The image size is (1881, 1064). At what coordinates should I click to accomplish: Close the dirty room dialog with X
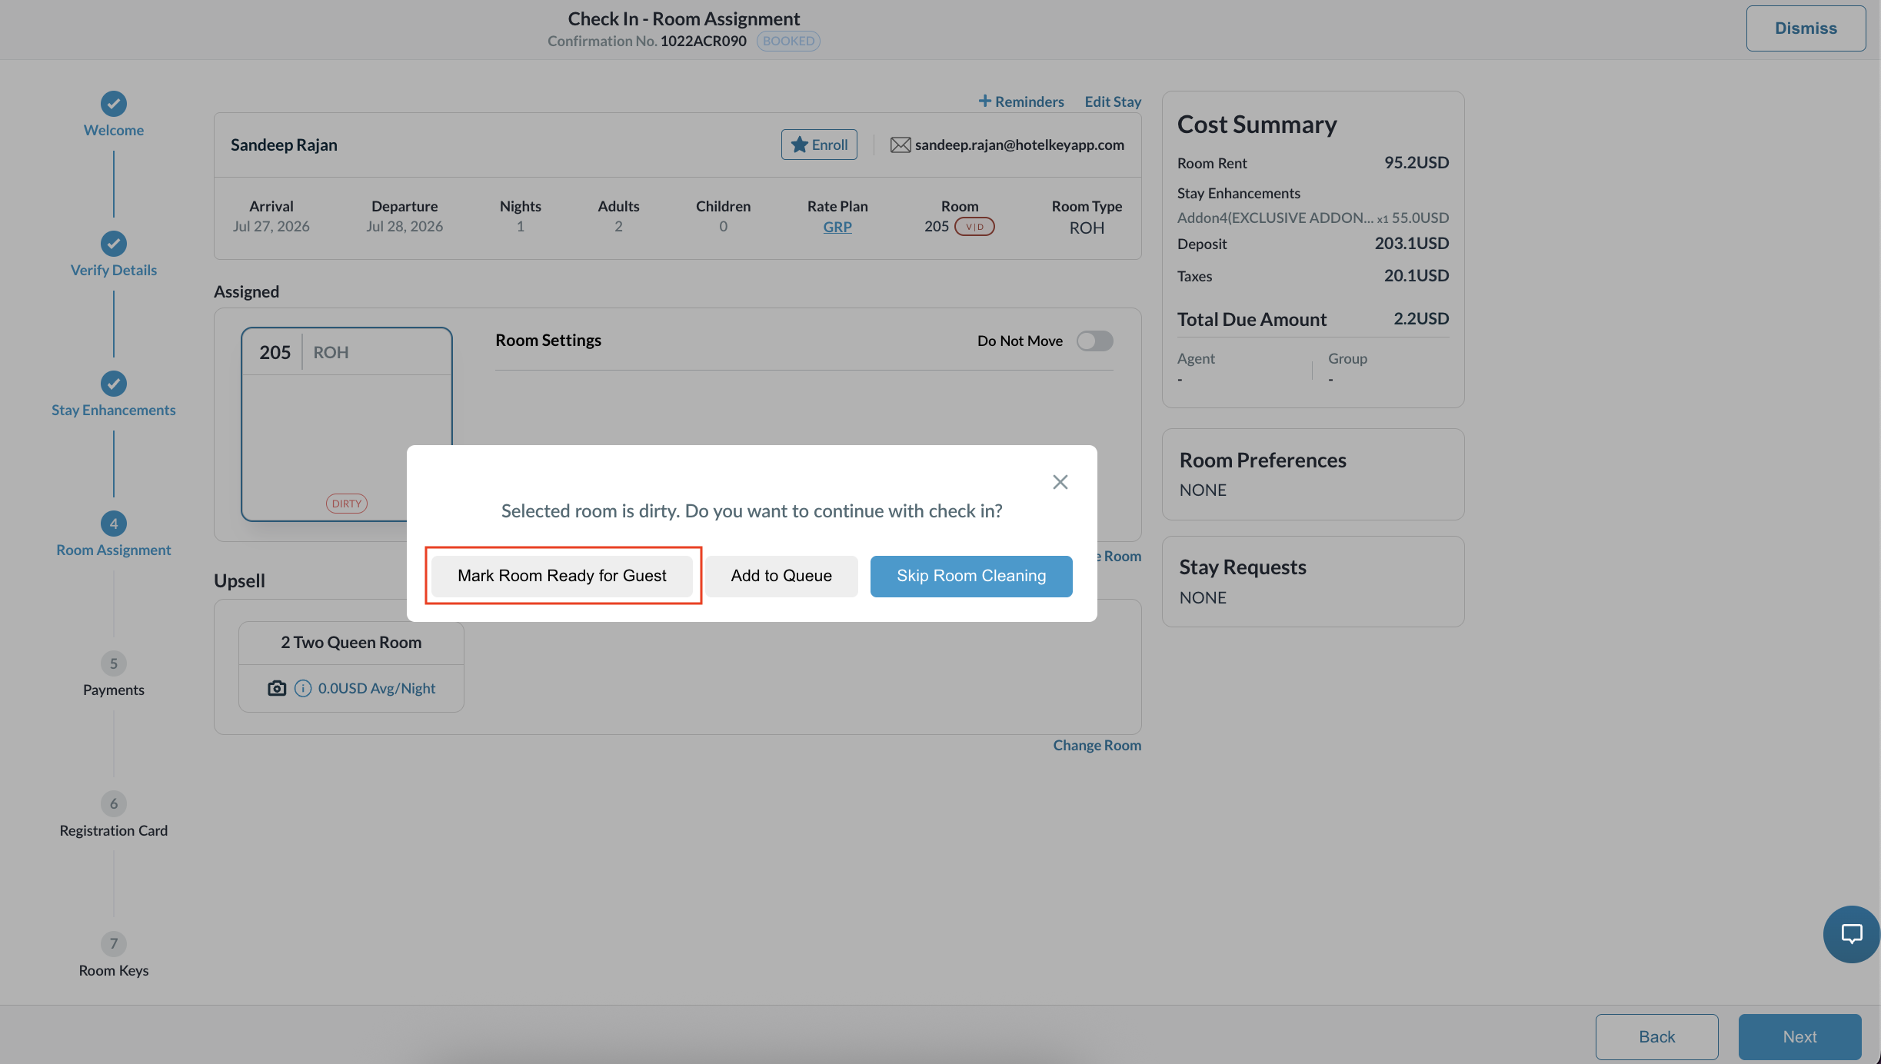(1060, 482)
